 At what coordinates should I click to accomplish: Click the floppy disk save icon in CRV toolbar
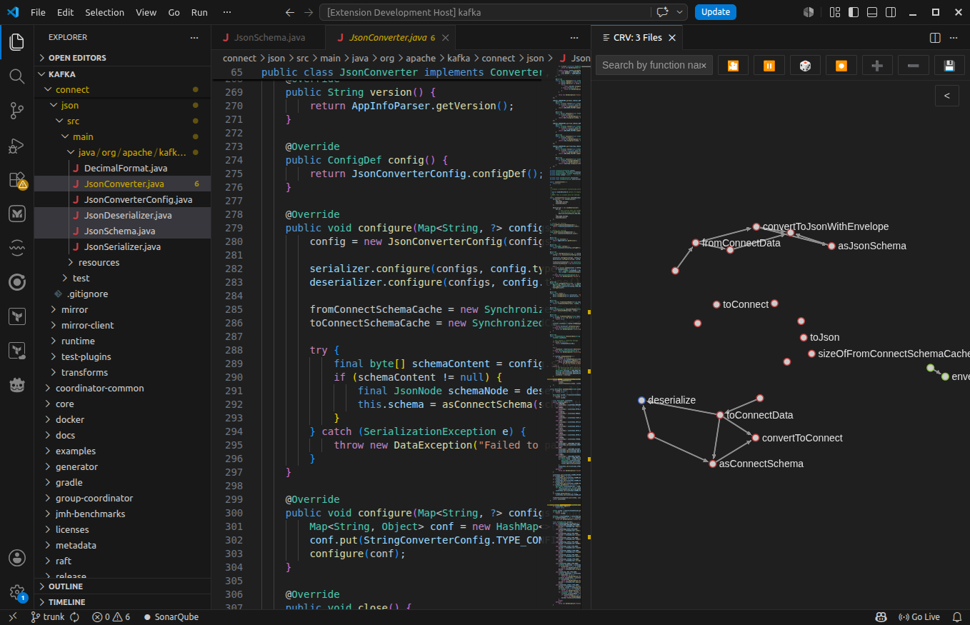click(x=949, y=65)
